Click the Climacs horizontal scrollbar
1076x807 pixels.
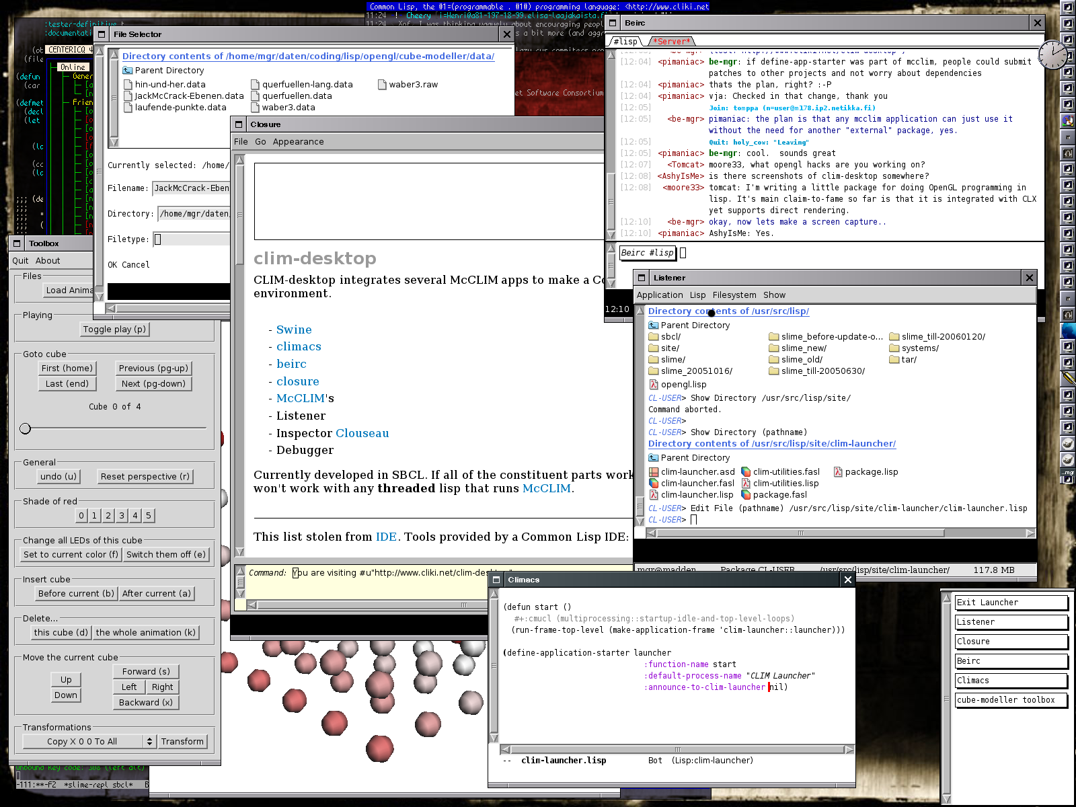tap(678, 749)
